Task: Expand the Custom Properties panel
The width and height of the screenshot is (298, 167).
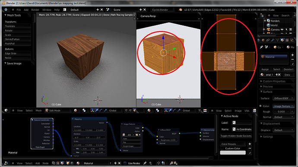Action: 261,81
